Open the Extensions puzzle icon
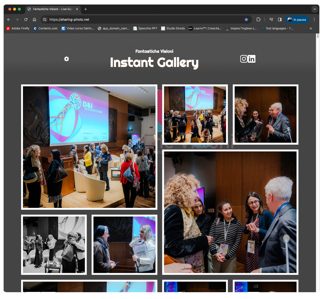The width and height of the screenshot is (323, 299). tap(258, 20)
